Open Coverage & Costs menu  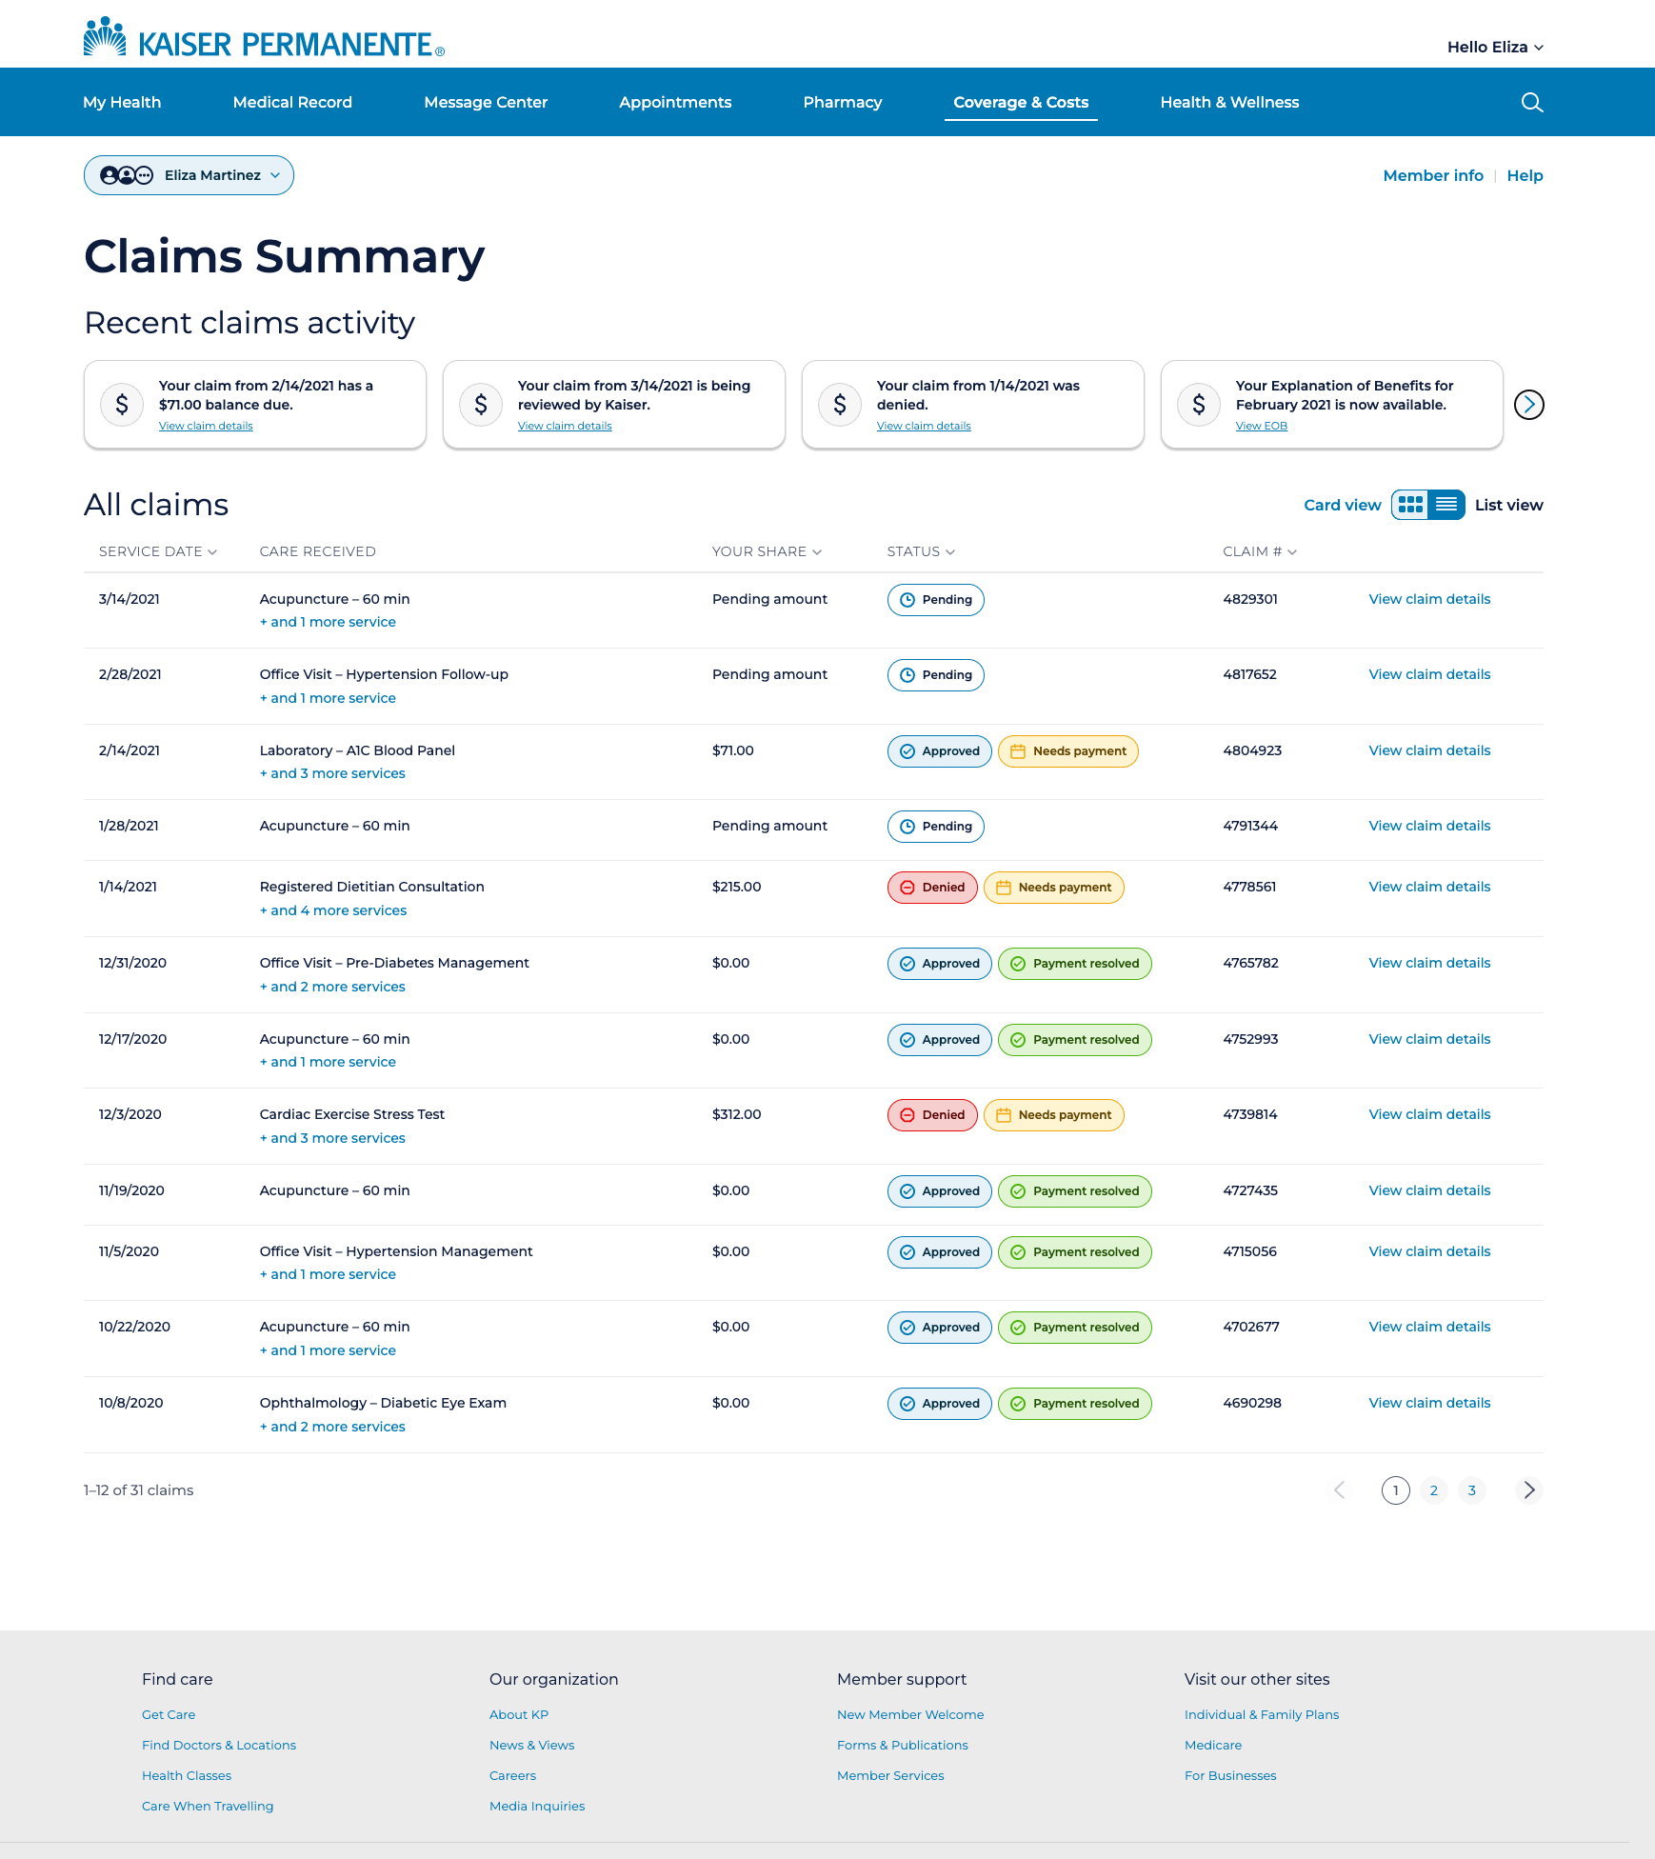coord(1021,102)
